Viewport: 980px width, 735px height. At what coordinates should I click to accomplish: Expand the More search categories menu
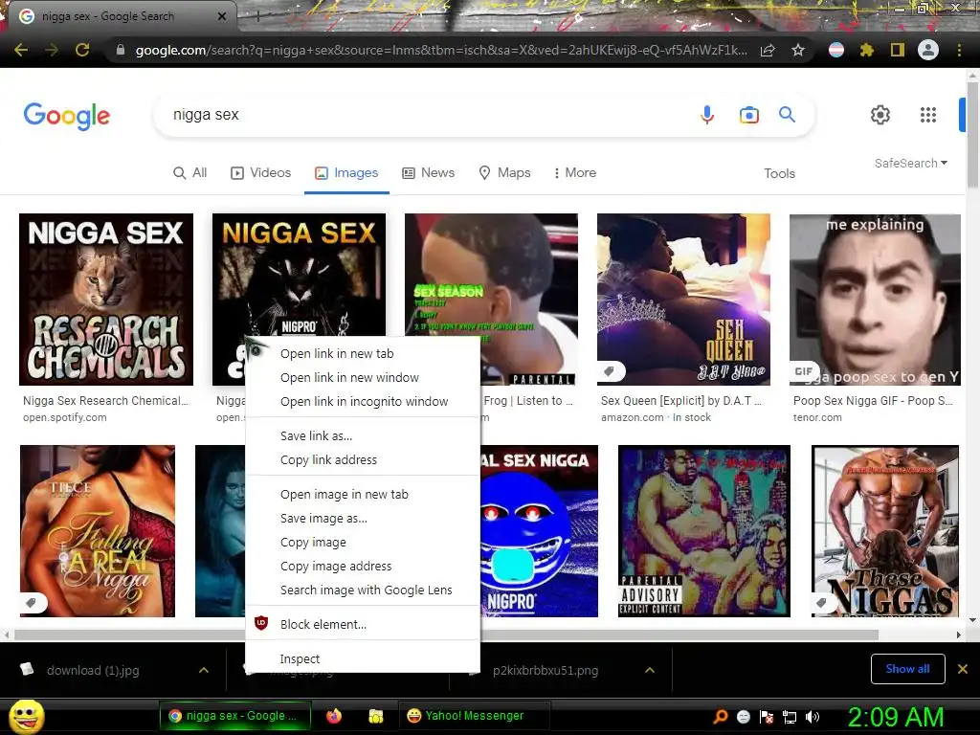(x=574, y=172)
